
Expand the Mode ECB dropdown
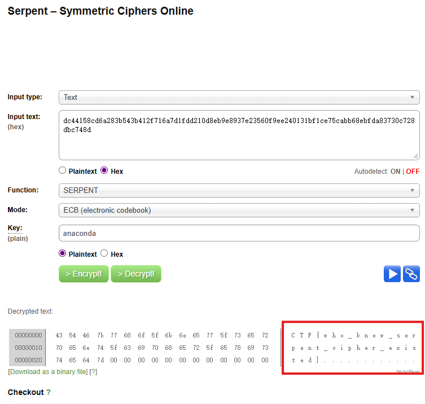(239, 210)
